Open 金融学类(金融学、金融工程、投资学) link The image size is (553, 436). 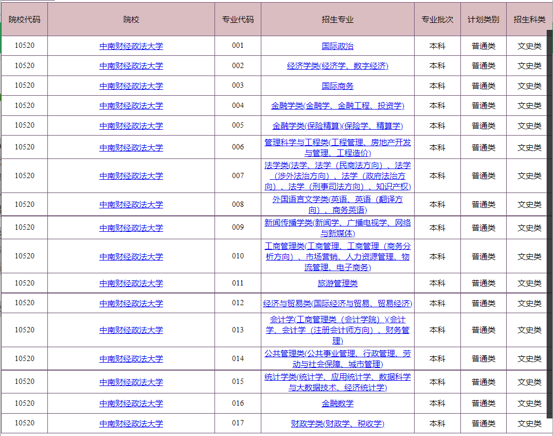point(337,106)
